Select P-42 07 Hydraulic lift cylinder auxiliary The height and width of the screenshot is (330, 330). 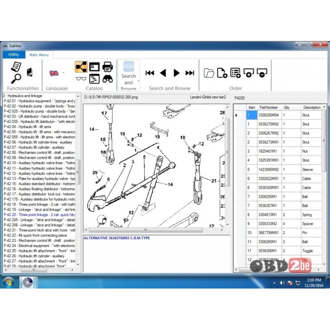click(x=34, y=147)
